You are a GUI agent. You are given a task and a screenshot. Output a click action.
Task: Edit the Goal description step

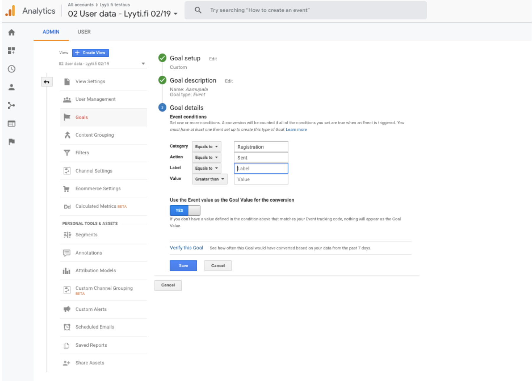coord(229,81)
